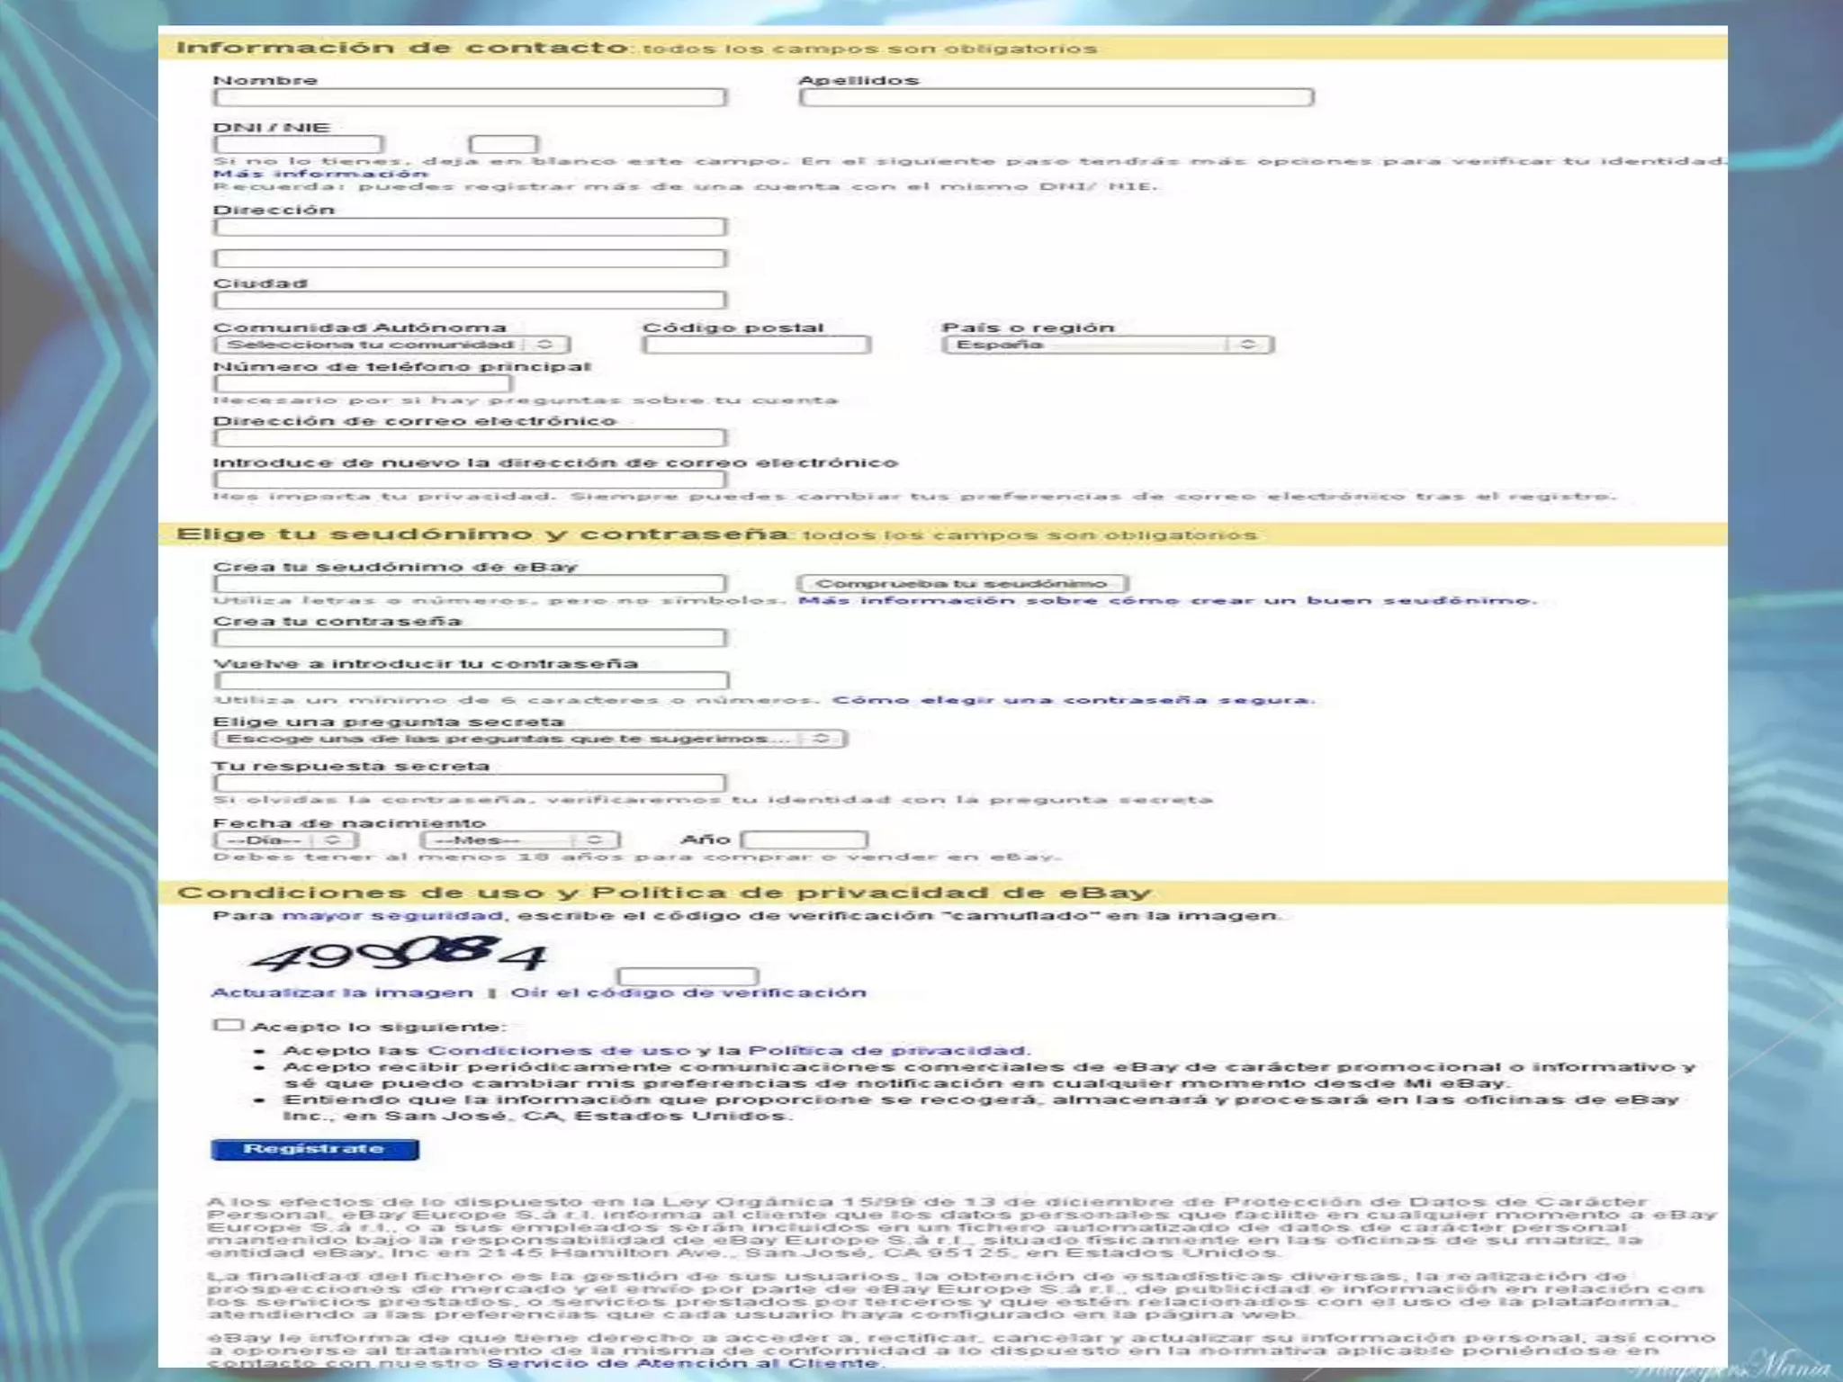Click 'Oír el código de verificación' link
1843x1382 pixels.
[x=688, y=992]
